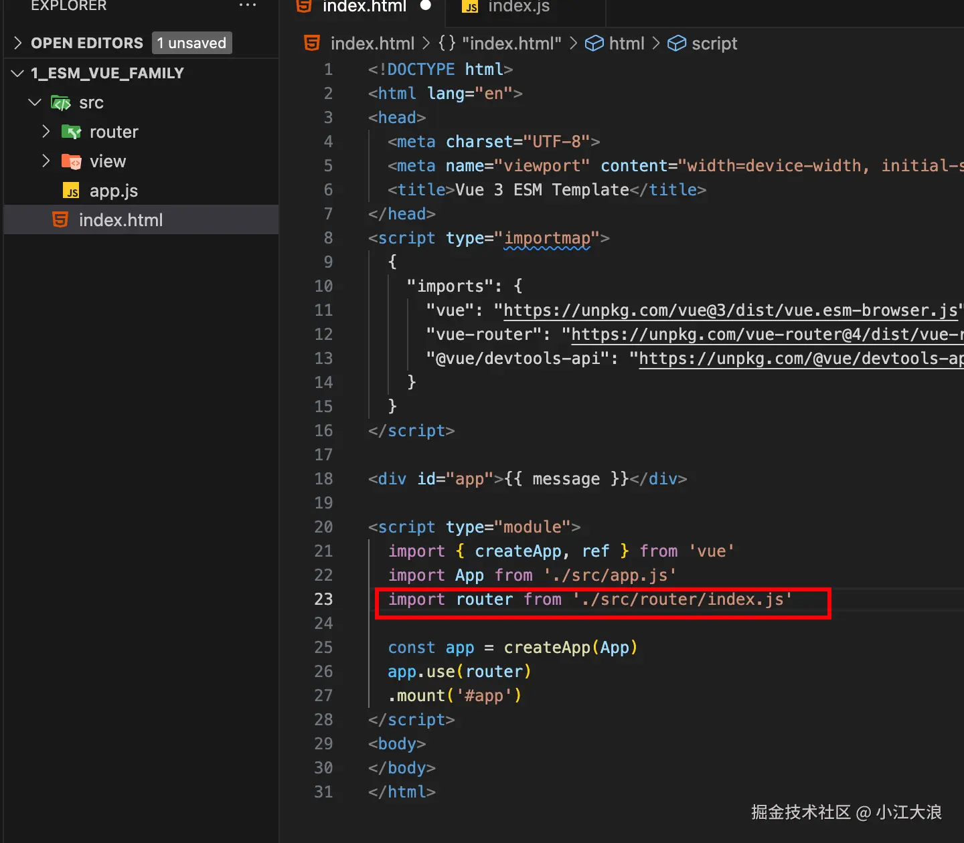The height and width of the screenshot is (843, 964).
Task: Click the router folder icon
Action: coord(71,132)
